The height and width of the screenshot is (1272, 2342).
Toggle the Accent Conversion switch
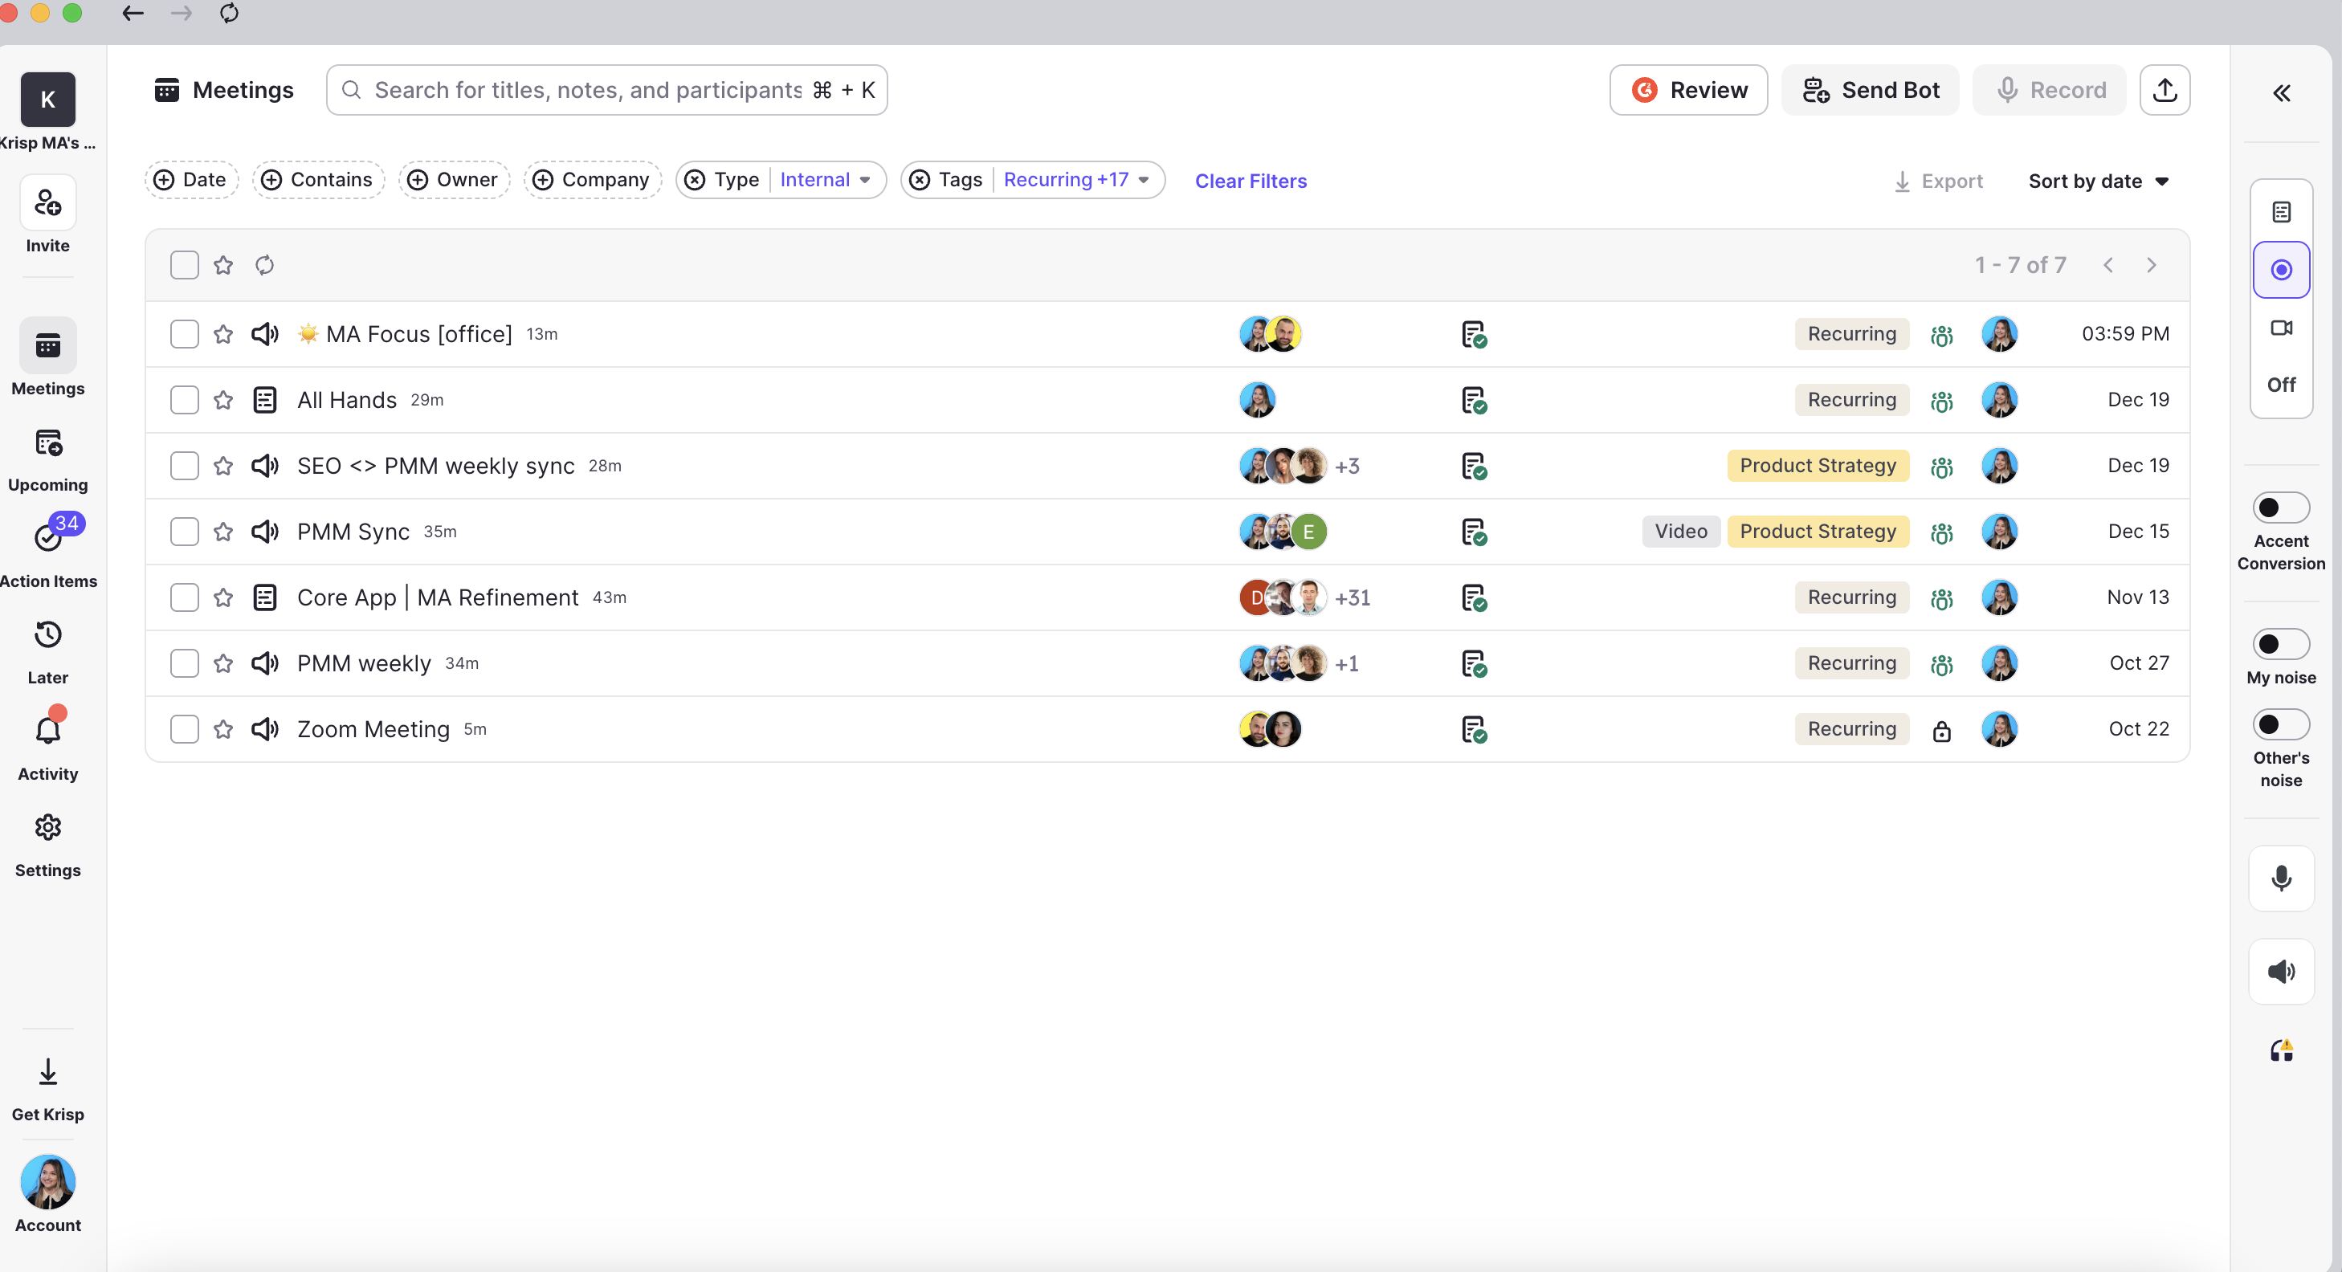point(2280,508)
